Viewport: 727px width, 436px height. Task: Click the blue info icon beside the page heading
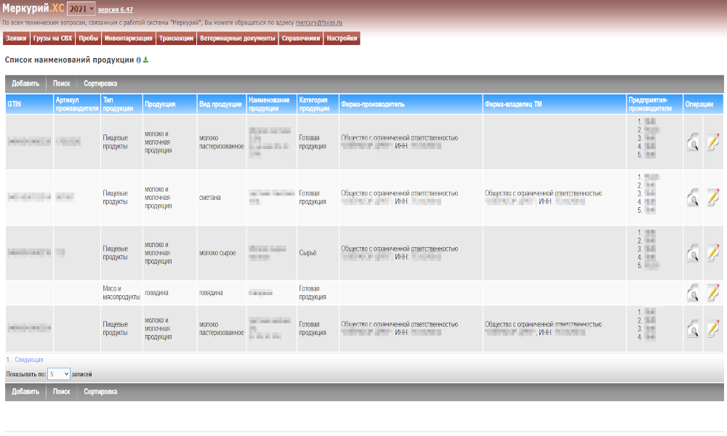pos(138,60)
